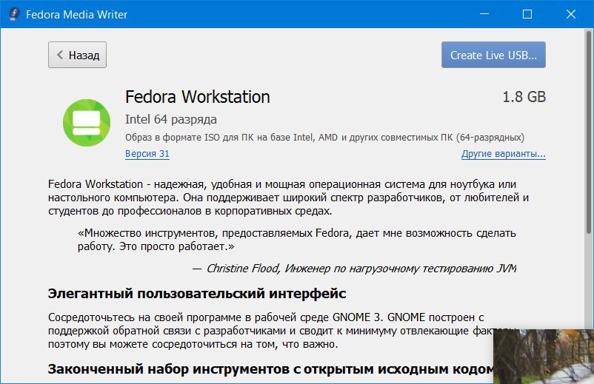Click the Intel 64 разряда text
Viewport: 594px width, 384px height.
[x=171, y=120]
